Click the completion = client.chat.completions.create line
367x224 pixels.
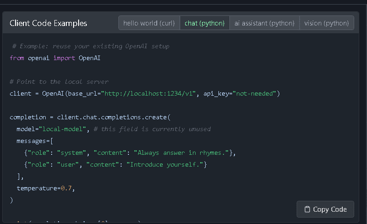90,117
